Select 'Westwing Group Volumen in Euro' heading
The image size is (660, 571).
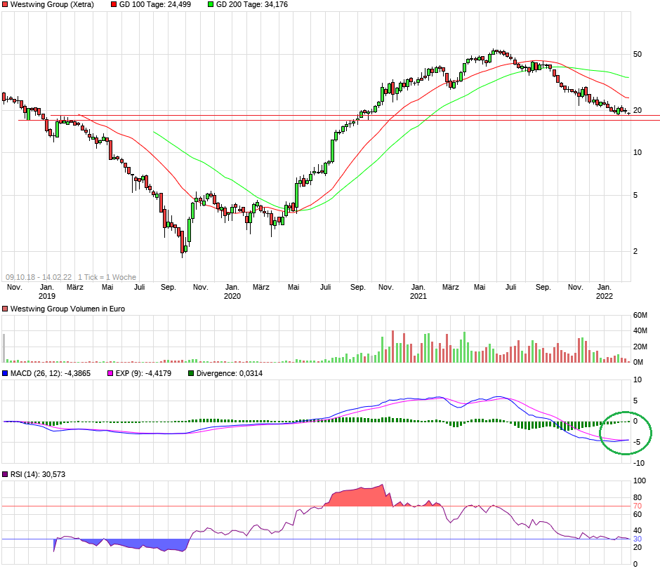pos(68,309)
